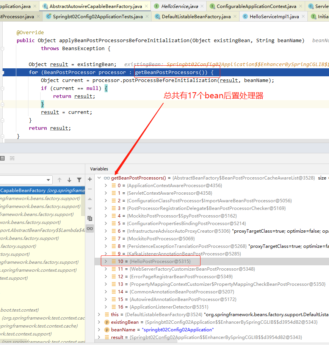Open the HelloServiceImpl1.java tab

[x=274, y=16]
